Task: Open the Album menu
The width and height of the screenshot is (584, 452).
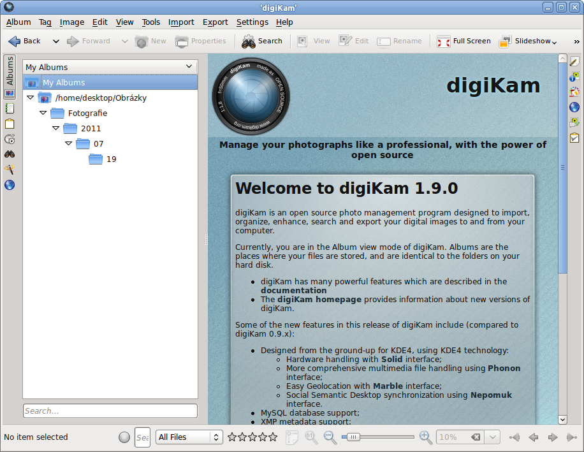Action: point(18,22)
